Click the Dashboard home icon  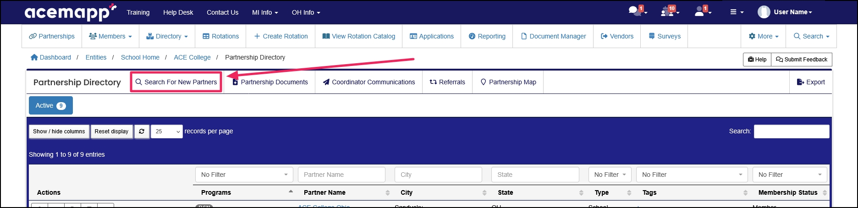coord(34,57)
